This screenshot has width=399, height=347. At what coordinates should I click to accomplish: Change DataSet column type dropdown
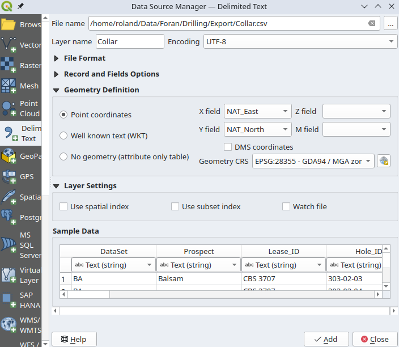tap(113, 265)
